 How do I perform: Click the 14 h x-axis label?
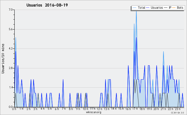[114, 109]
